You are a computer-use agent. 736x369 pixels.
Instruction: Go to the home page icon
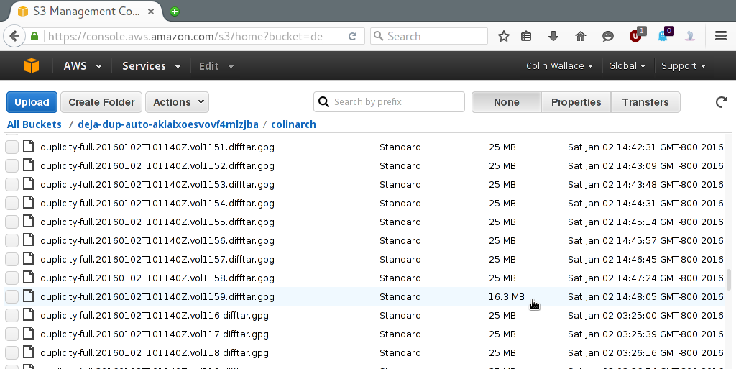pyautogui.click(x=581, y=36)
